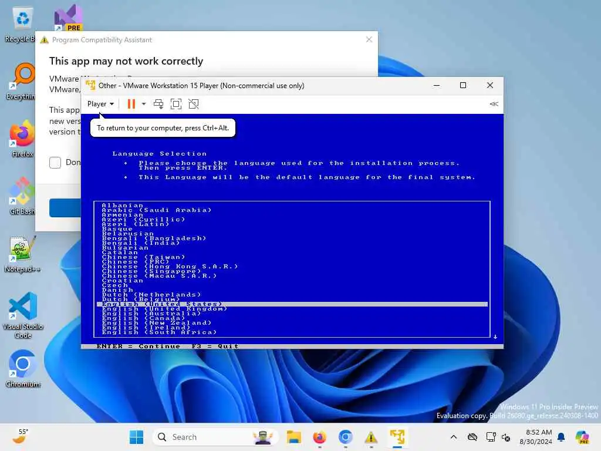Screen dimensions: 601x451
Task: Click the crossed-out cloud tray icon
Action: pos(472,437)
